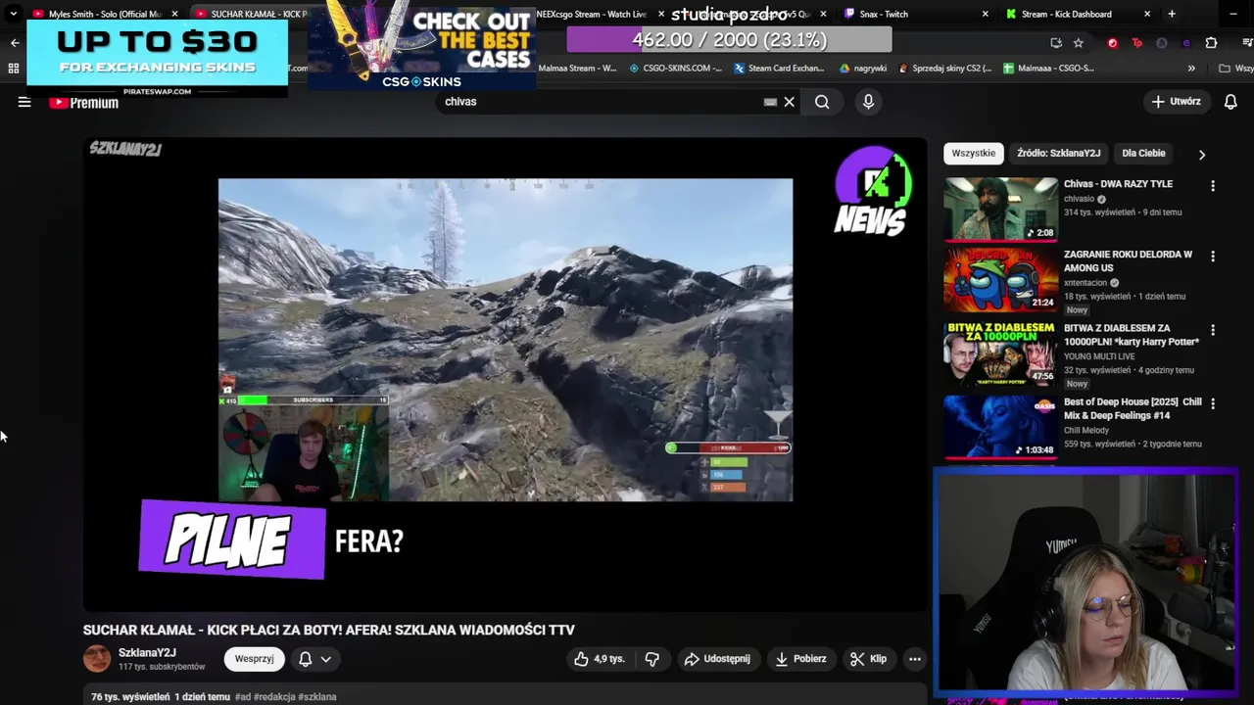Screen dimensions: 1254x705
Task: Toggle channel notification bell next to Wesprzyj
Action: tap(305, 659)
